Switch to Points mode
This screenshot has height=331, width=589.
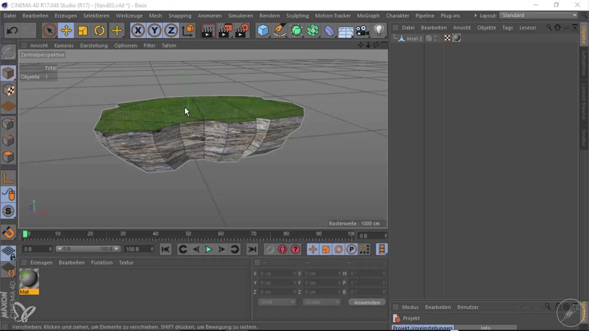click(x=8, y=124)
